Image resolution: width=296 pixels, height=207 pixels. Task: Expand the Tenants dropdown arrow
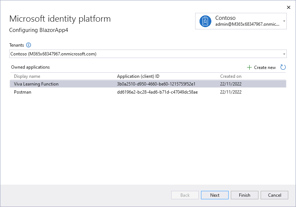tap(284, 54)
